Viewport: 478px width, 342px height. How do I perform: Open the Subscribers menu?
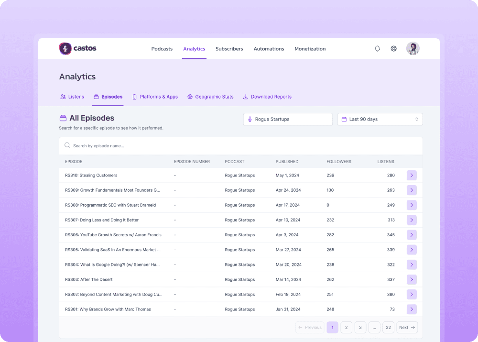pyautogui.click(x=229, y=49)
